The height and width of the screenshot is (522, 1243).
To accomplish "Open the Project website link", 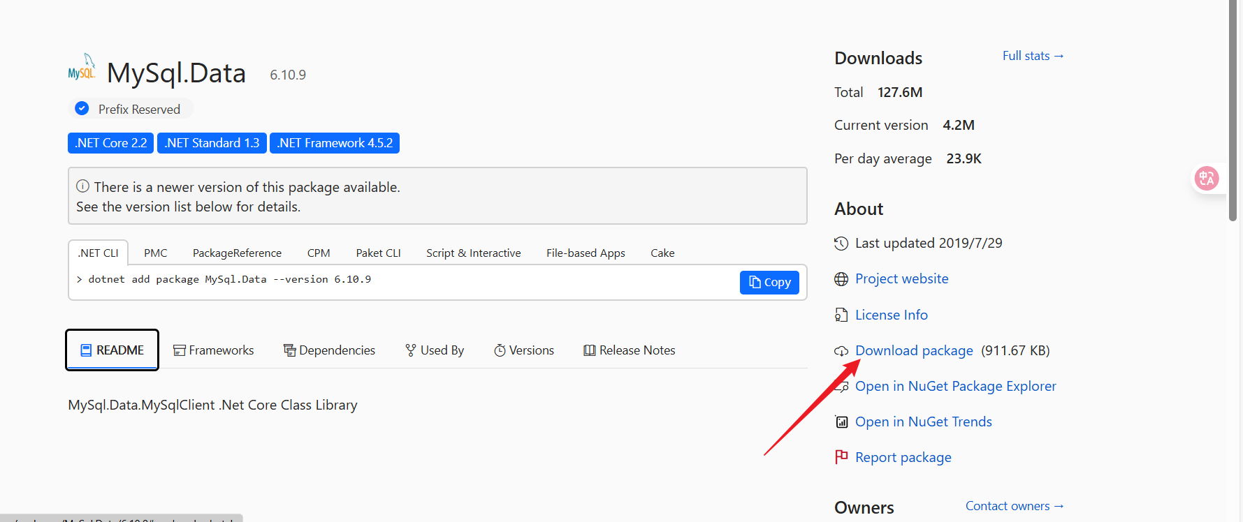I will coord(901,279).
